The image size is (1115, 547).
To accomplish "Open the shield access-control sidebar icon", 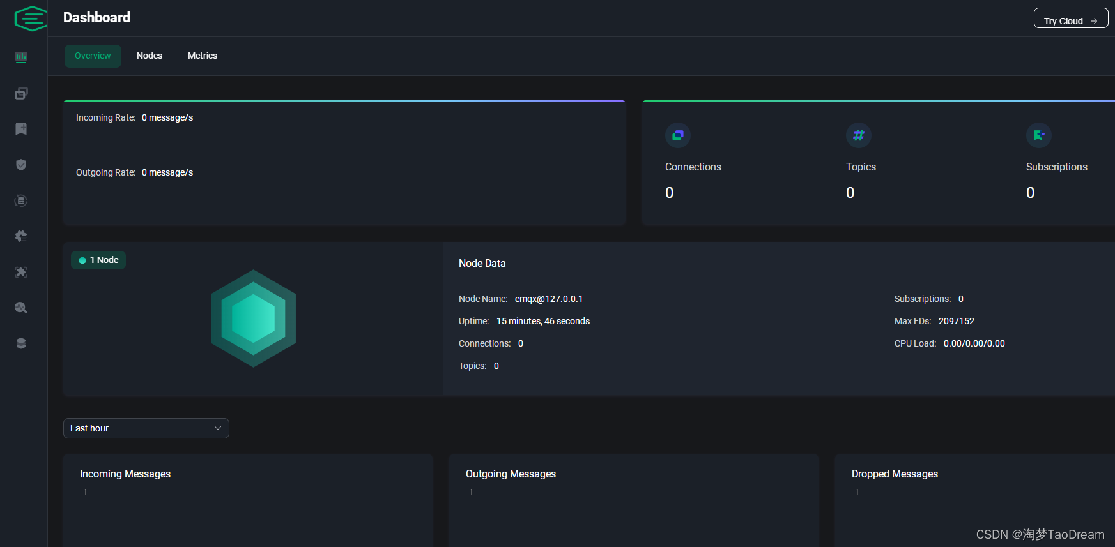I will [21, 165].
